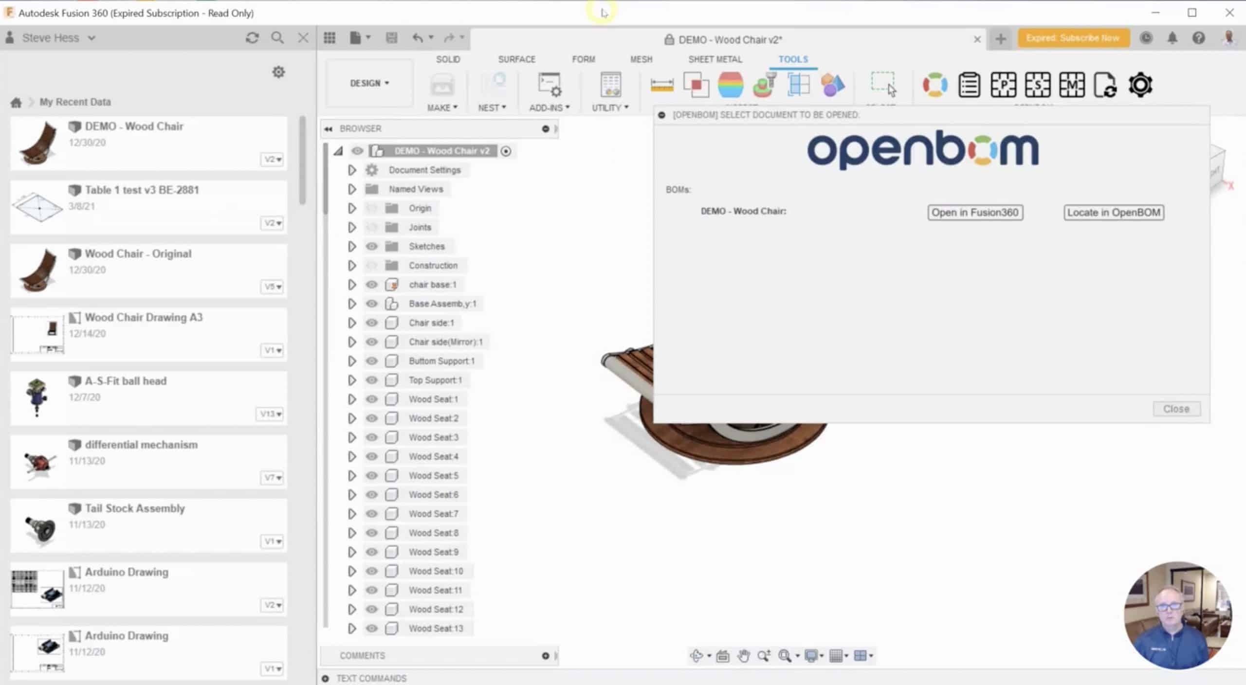Screen dimensions: 1246x685
Task: Open the DESIGN workspace dropdown
Action: [x=369, y=83]
